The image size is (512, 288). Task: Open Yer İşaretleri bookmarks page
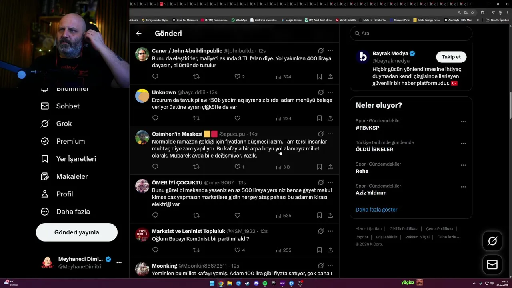pos(68,159)
